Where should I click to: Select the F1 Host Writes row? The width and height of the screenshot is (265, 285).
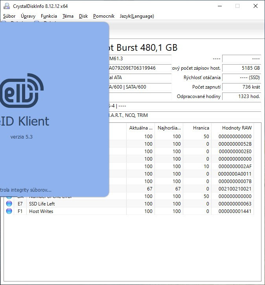129,211
